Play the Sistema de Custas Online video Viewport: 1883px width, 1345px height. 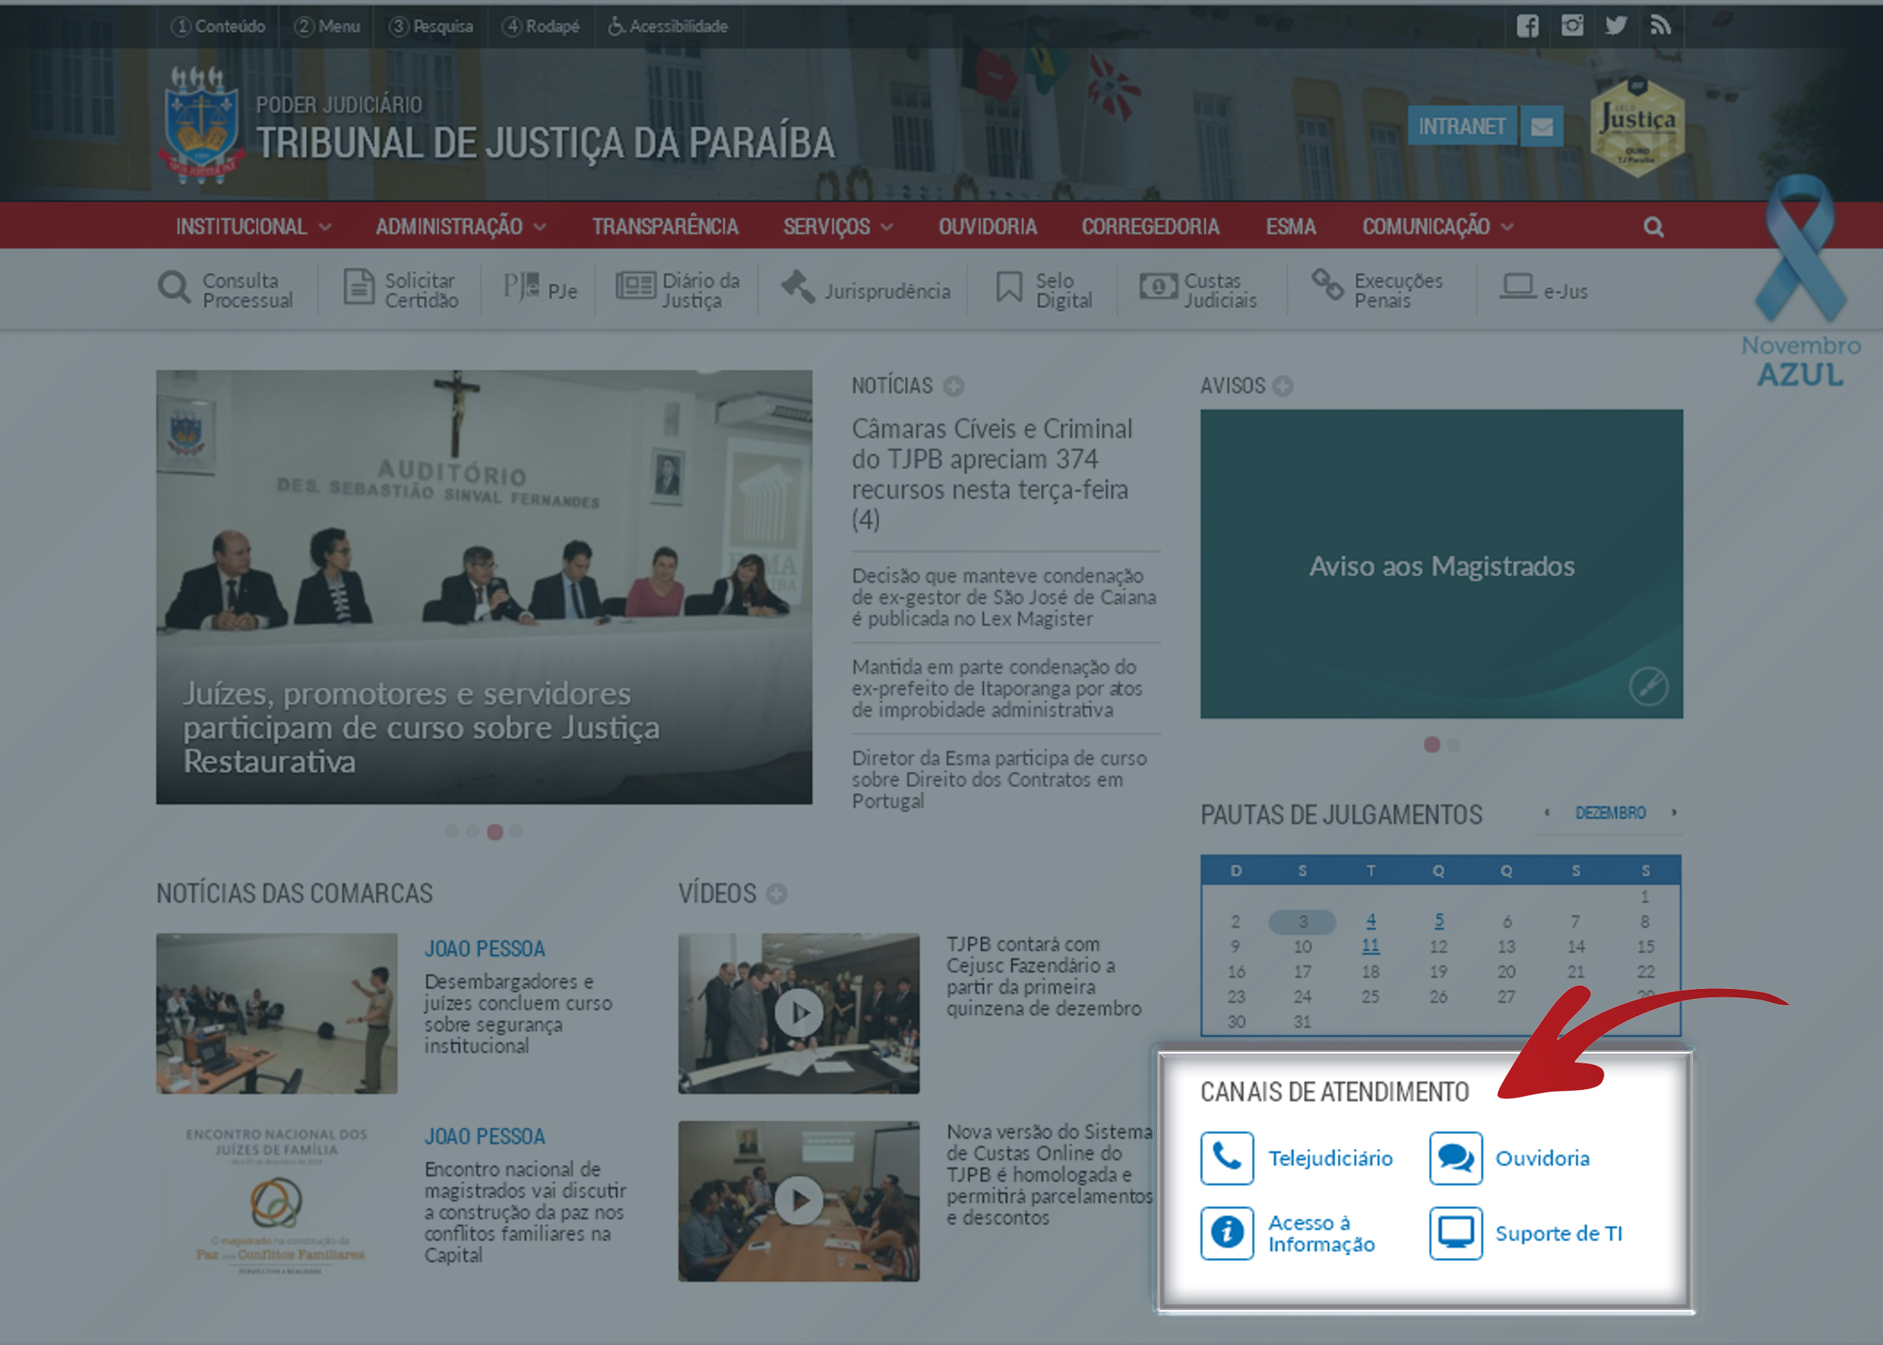[x=799, y=1201]
